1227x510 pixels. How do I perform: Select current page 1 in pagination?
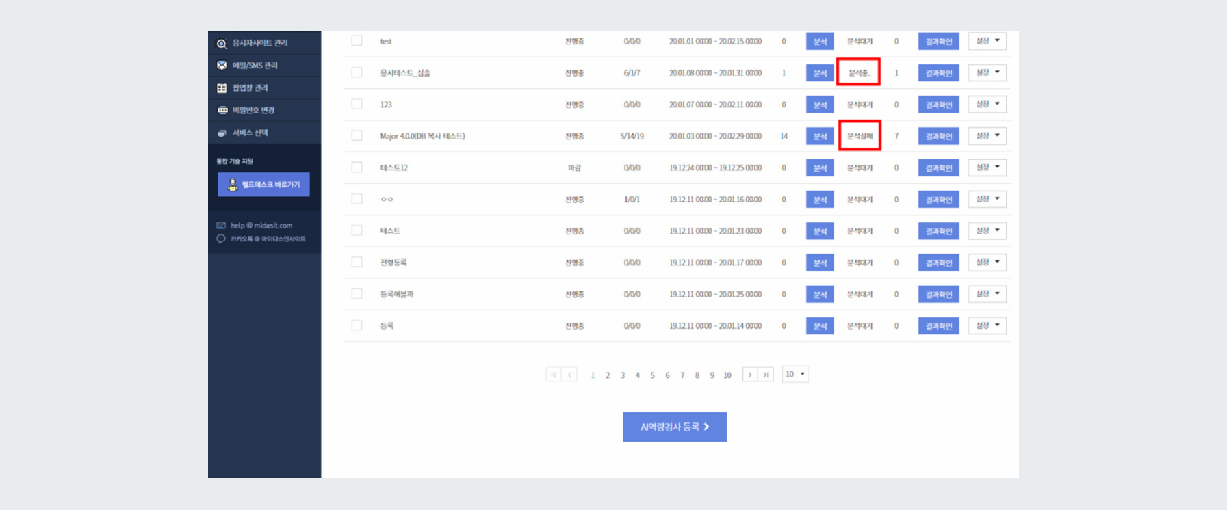(x=593, y=375)
